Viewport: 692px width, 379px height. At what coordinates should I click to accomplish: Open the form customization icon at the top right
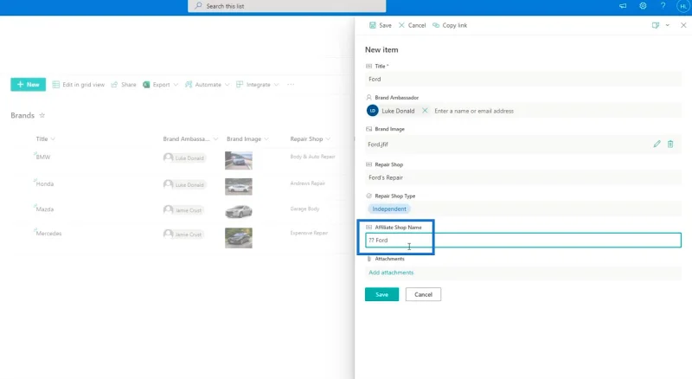click(656, 25)
